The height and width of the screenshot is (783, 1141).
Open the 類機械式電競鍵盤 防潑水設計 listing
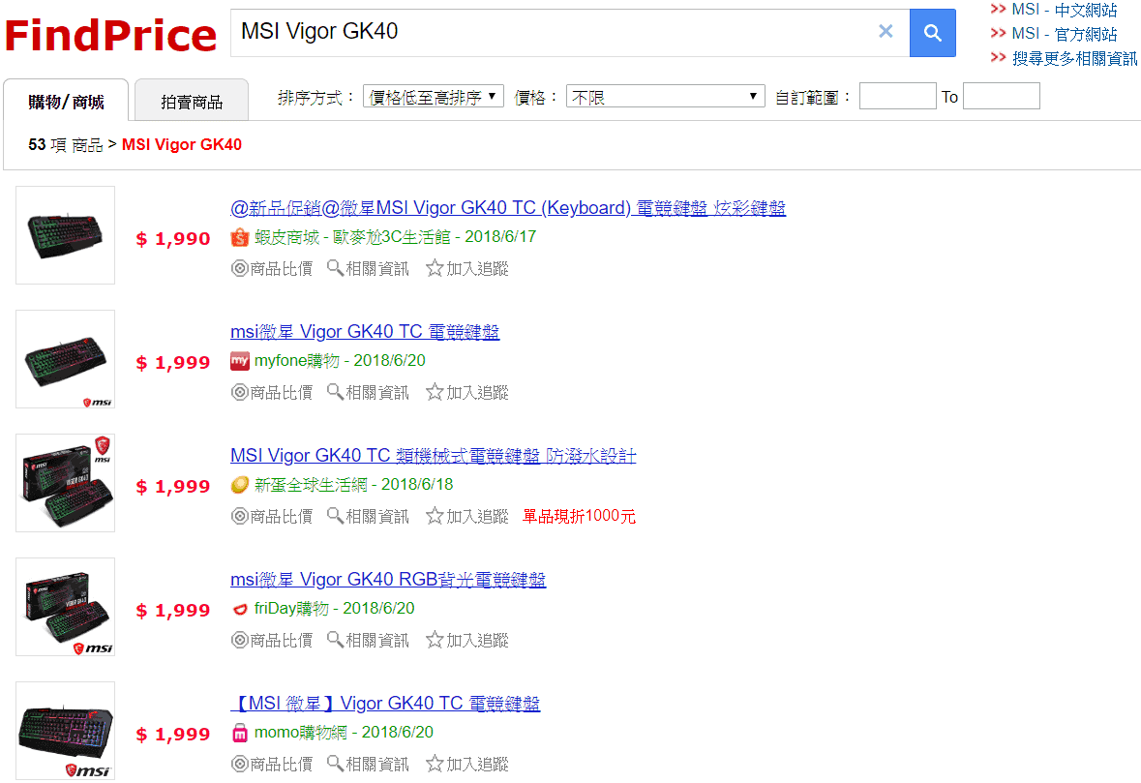(433, 456)
